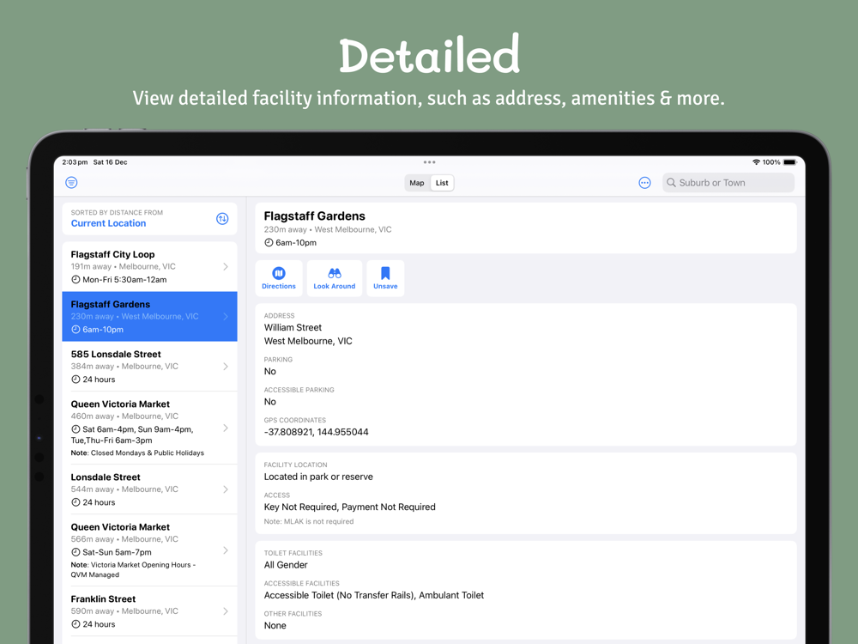Click the 2:03 pm status bar time
Image resolution: width=858 pixels, height=644 pixels.
pyautogui.click(x=75, y=162)
